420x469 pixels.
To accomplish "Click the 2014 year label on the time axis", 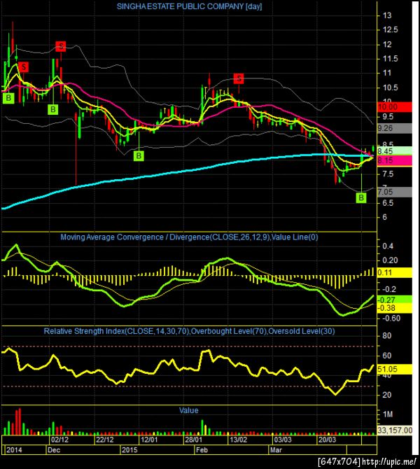I will coord(14,450).
